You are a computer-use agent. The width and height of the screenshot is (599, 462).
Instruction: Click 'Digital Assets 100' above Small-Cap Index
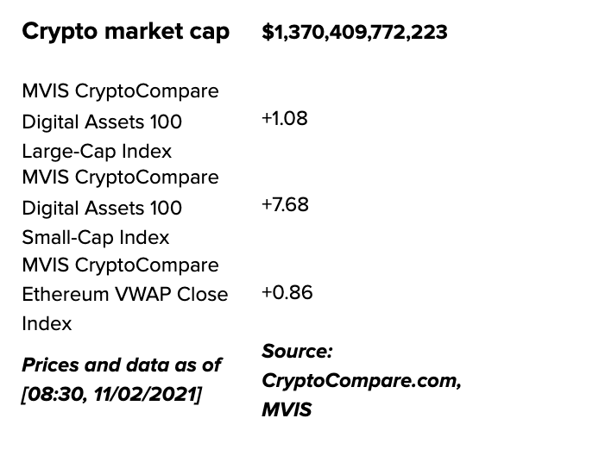[102, 208]
